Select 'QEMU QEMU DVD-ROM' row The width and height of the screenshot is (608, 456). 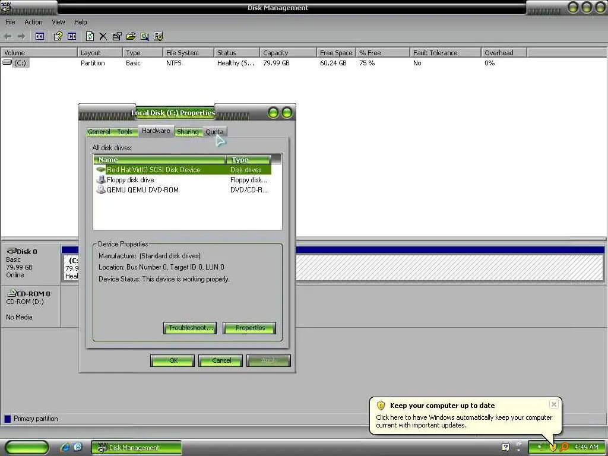(x=183, y=189)
